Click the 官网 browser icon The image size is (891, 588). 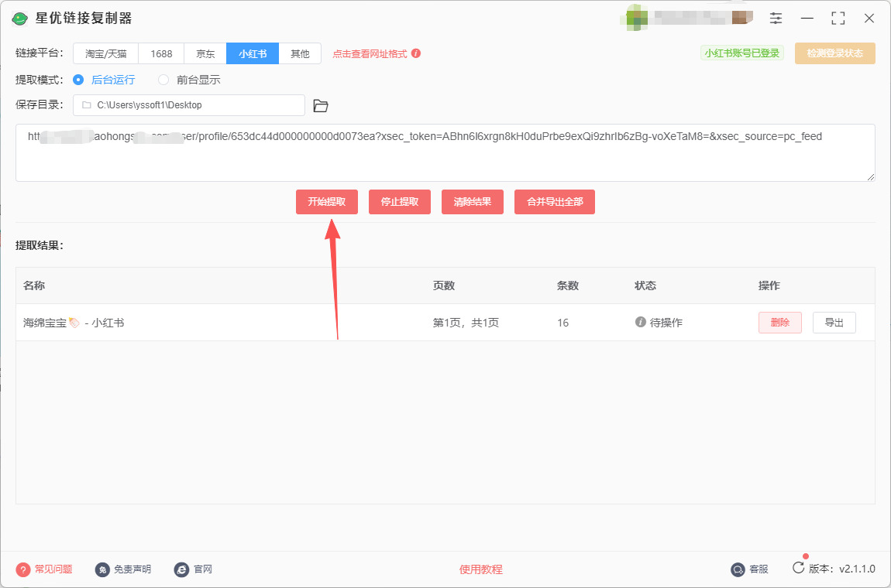click(182, 569)
